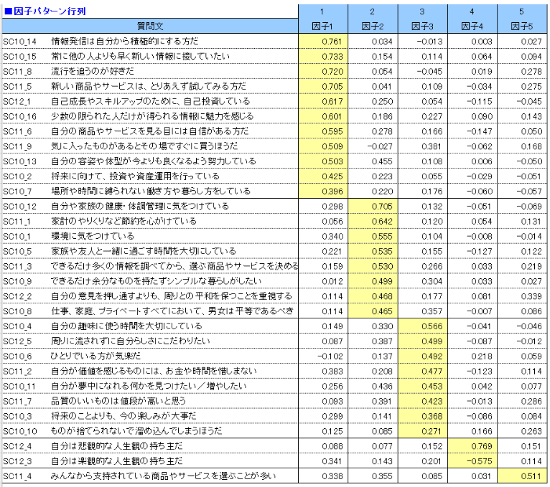Viewport: 550px width, 487px height.
Task: Click the 因子3 column header
Action: [x=421, y=26]
